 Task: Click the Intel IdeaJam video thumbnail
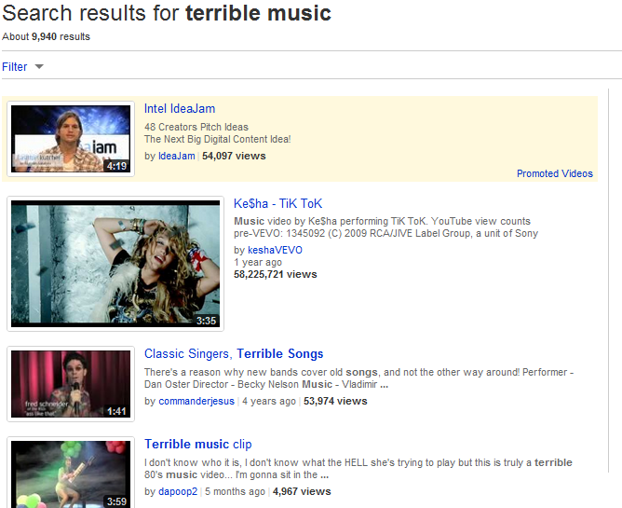pos(71,139)
